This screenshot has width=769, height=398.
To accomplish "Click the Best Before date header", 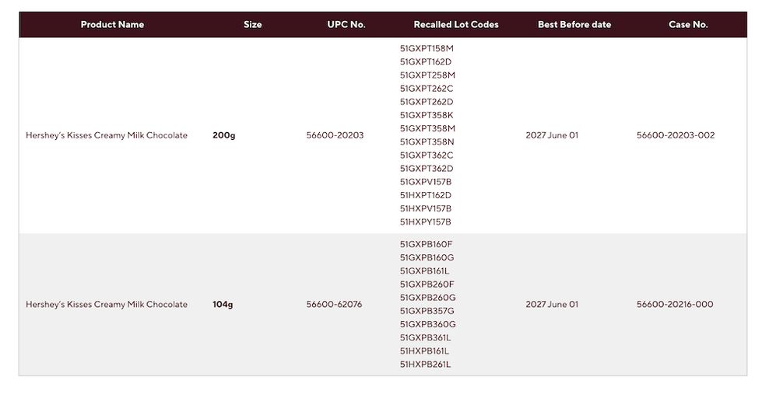I will click(574, 24).
